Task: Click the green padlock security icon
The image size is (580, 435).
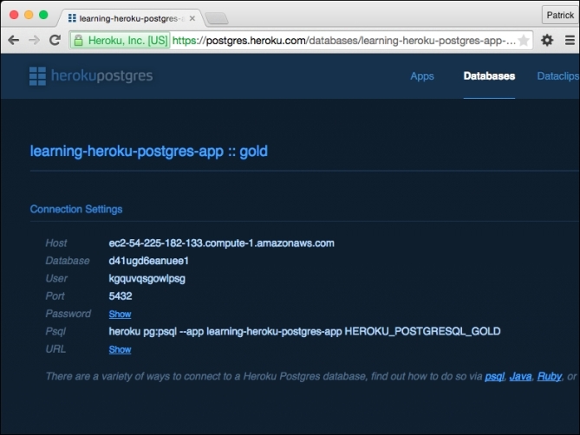Action: coord(78,40)
